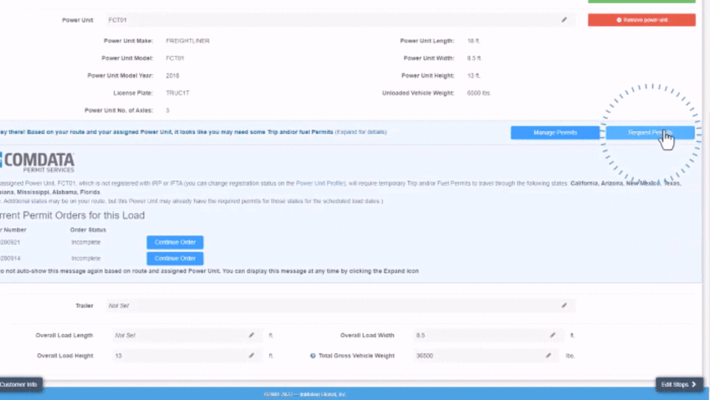Click the Comdata Permit Services logo
This screenshot has width=710, height=400.
click(x=36, y=162)
